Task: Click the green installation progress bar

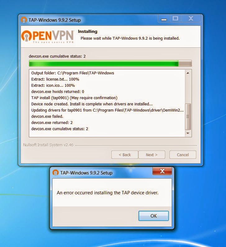Action: coord(110,63)
